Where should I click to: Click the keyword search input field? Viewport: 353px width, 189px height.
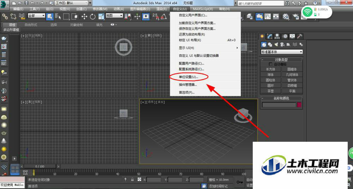[x=261, y=4]
